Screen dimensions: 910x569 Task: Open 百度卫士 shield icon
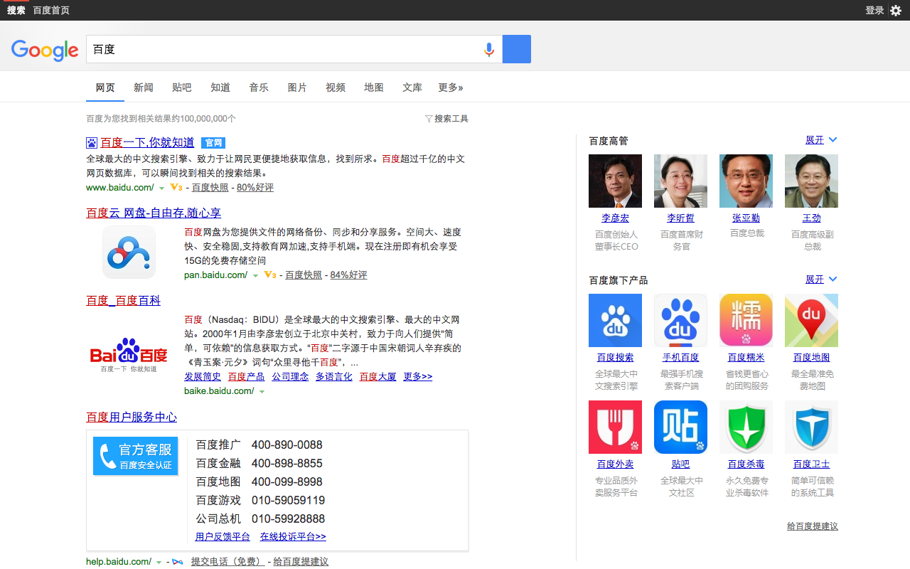click(811, 427)
